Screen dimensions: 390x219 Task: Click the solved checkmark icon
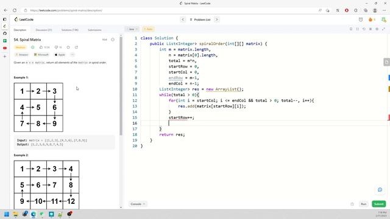click(32, 47)
